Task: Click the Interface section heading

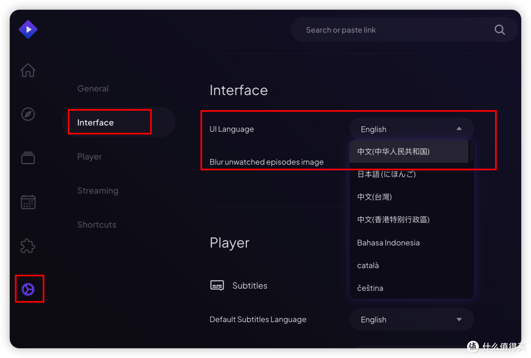Action: (x=238, y=90)
